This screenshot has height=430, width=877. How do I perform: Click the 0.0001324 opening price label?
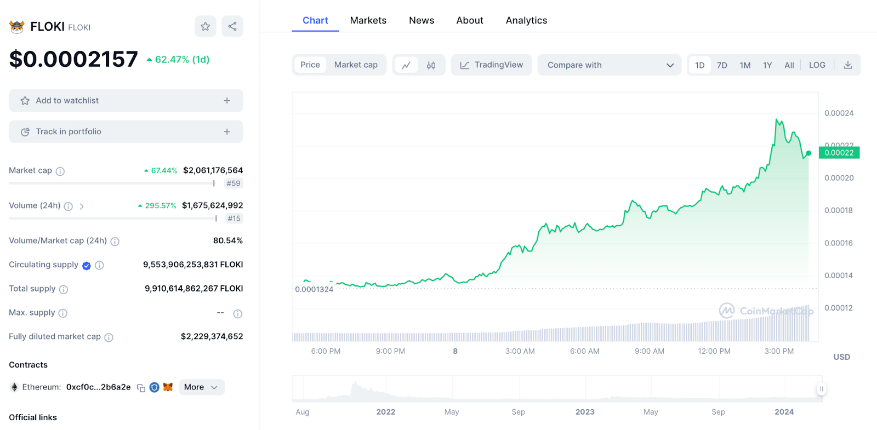(x=314, y=289)
